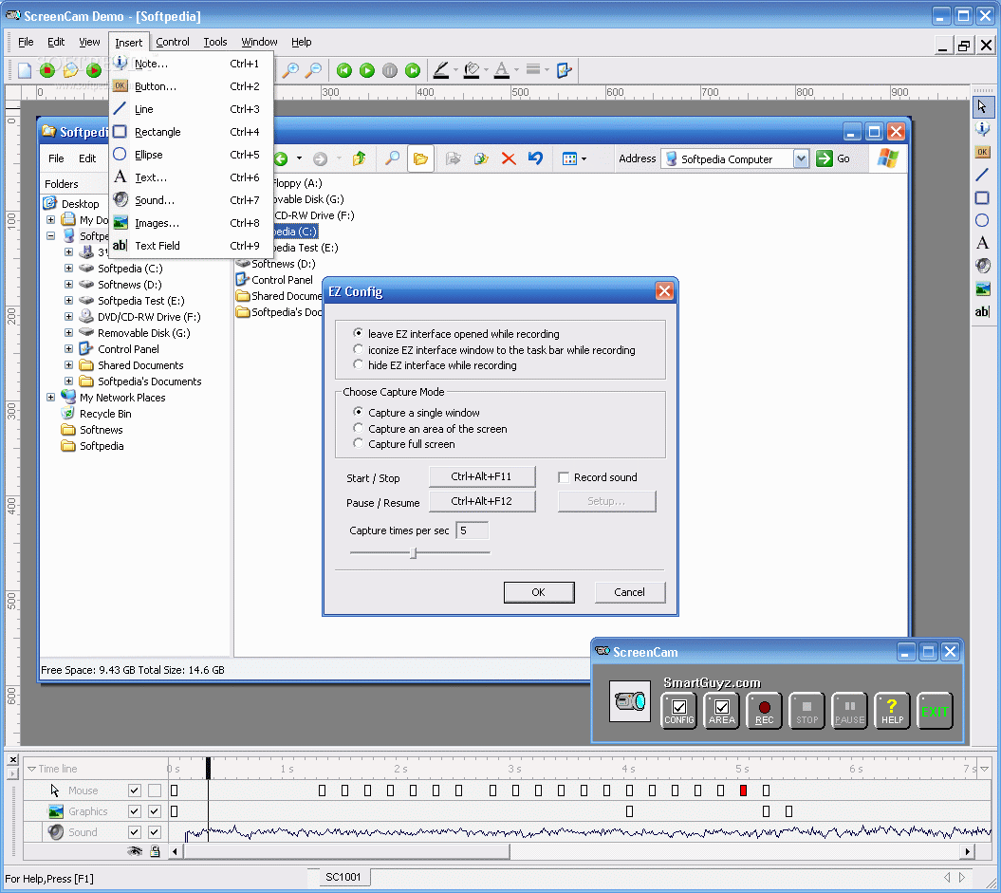This screenshot has width=1001, height=893.
Task: Click the fill color bucket icon
Action: click(x=472, y=70)
